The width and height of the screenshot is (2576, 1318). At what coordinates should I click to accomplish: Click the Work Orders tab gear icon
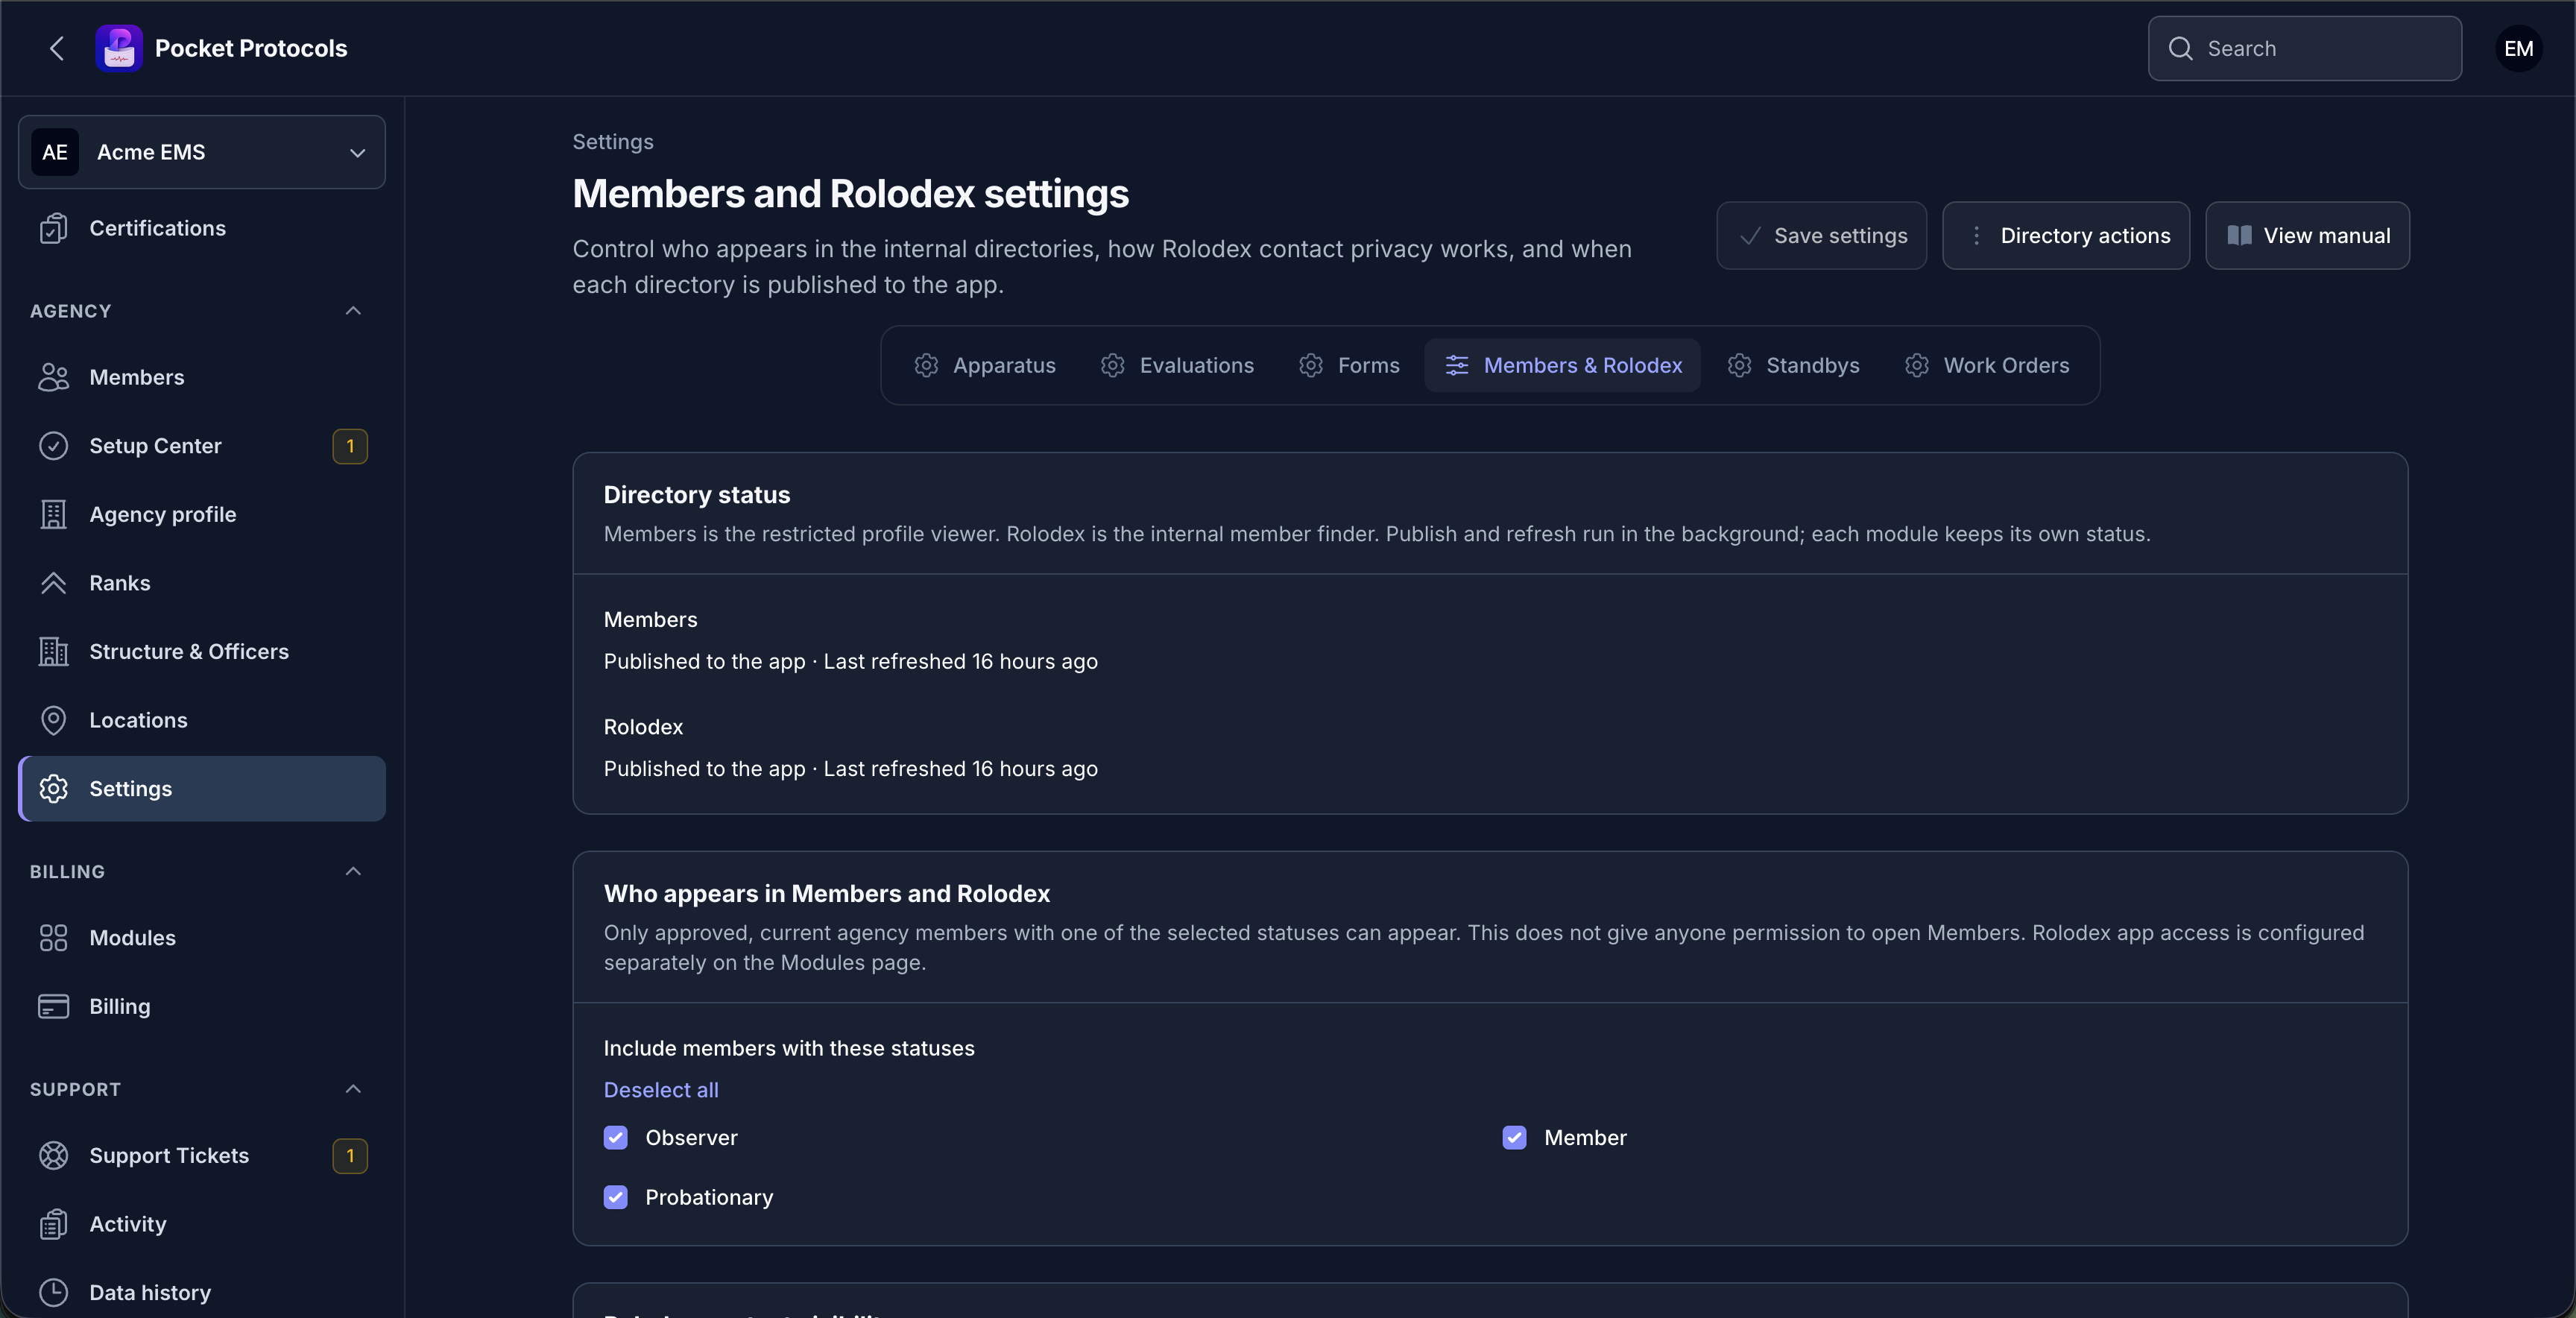(x=1917, y=365)
